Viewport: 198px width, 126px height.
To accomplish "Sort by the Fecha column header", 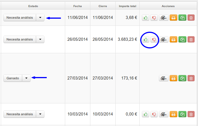I will 78,6.
